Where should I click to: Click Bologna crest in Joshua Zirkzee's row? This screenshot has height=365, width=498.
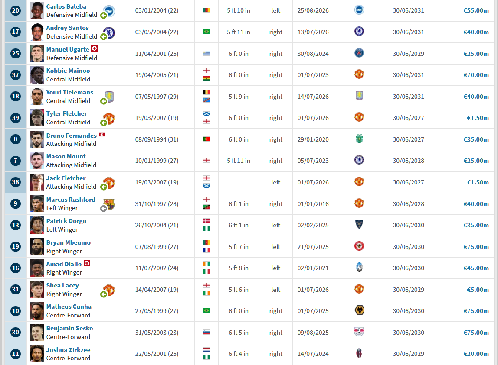click(x=359, y=353)
